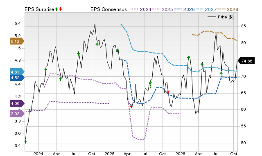Click the 3.8 tick on the EPS axis
Image resolution: width=262 pixels, height=156 pixels.
click(x=18, y=121)
